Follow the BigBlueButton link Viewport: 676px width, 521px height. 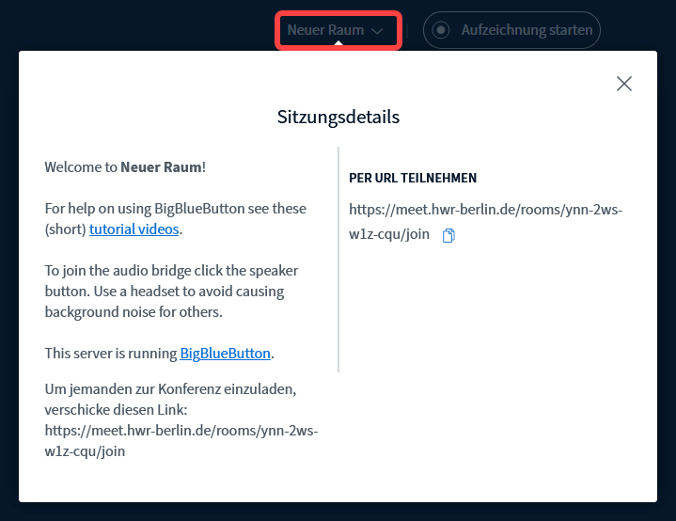pos(225,354)
